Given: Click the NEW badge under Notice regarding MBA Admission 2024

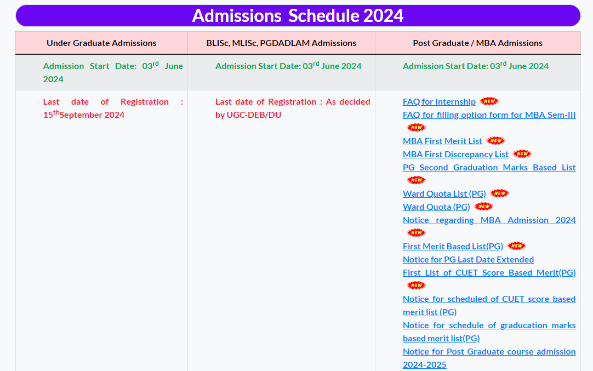Looking at the screenshot, I should (x=417, y=232).
